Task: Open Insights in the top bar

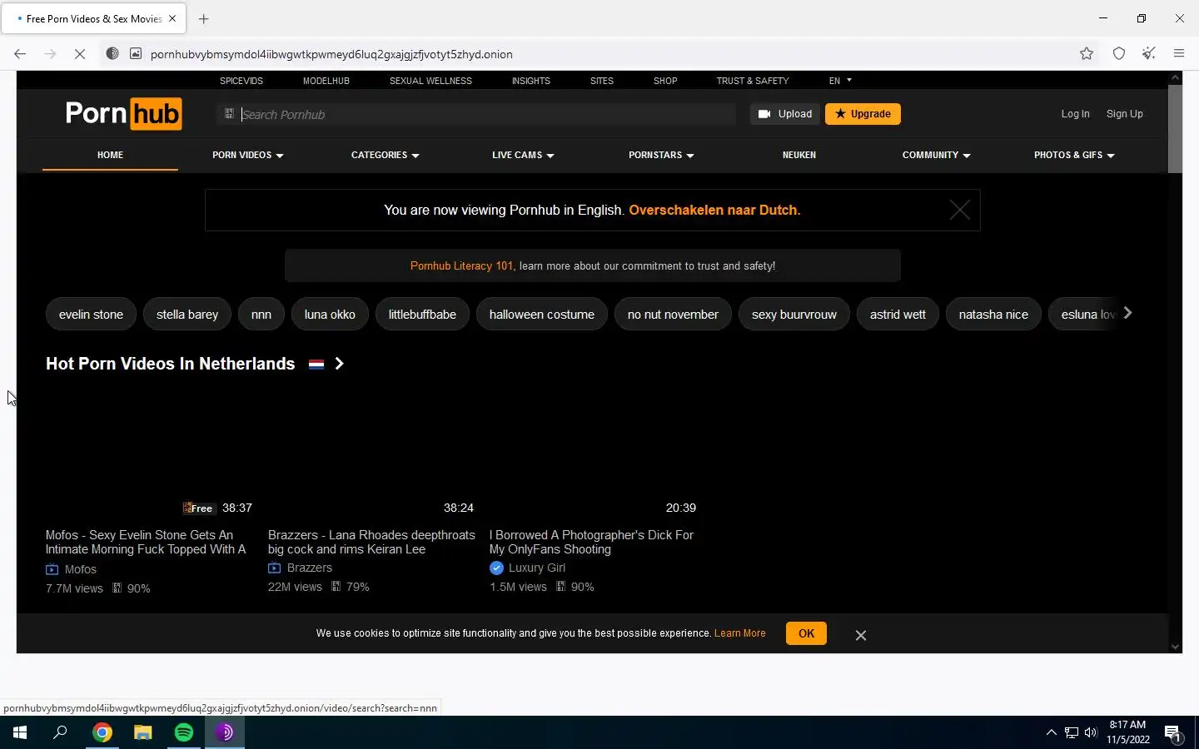Action: click(x=531, y=81)
